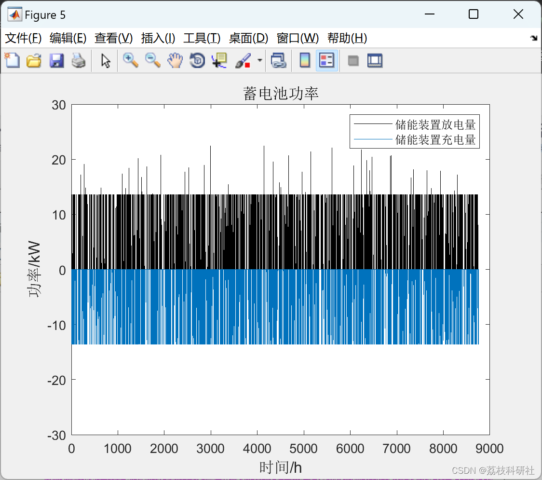Open the 桌面(D) menu

[x=248, y=38]
